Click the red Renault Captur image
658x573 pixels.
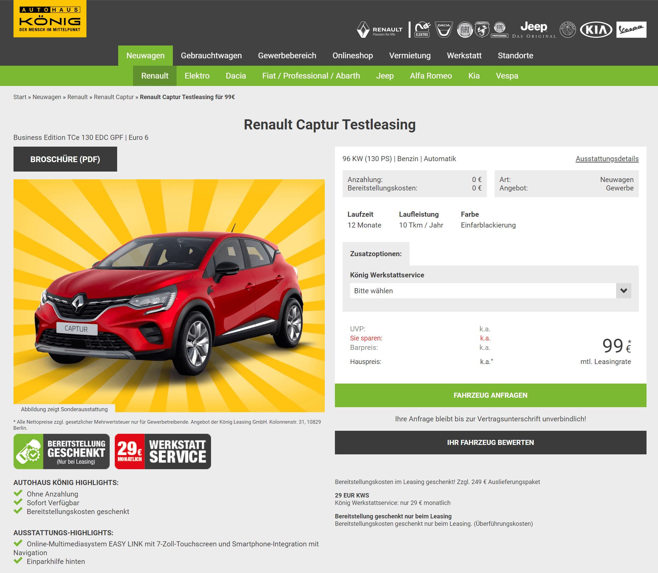tap(169, 296)
